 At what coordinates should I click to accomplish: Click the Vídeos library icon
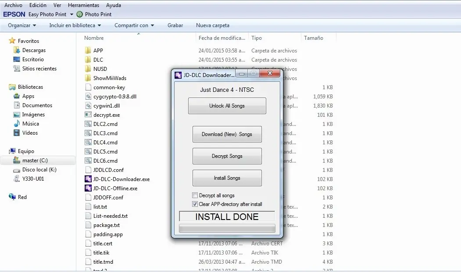(17, 133)
